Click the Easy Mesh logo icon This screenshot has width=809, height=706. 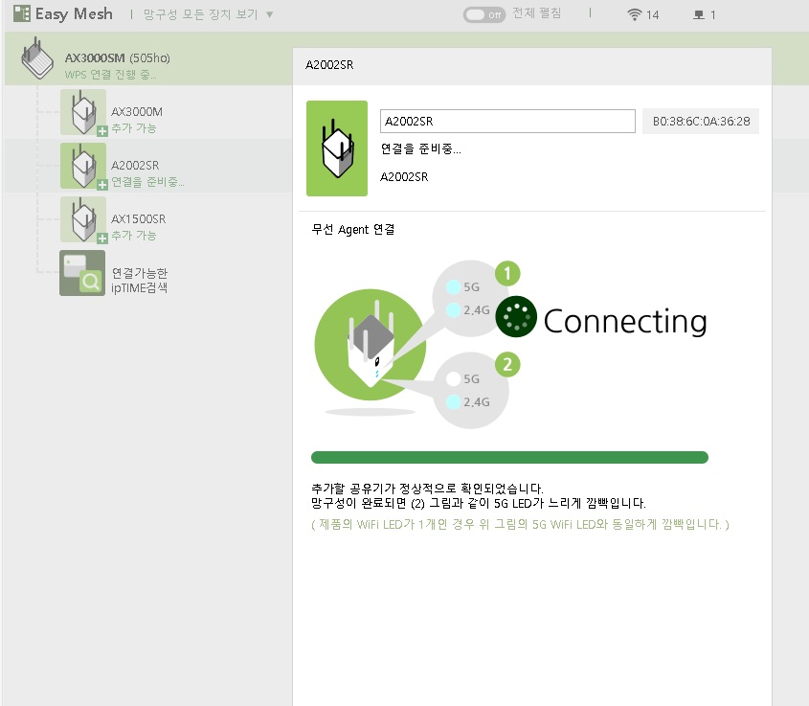tap(22, 13)
